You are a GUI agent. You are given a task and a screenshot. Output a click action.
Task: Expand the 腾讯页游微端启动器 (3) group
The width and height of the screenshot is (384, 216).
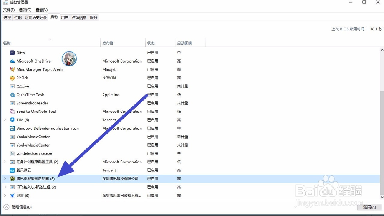pyautogui.click(x=5, y=179)
